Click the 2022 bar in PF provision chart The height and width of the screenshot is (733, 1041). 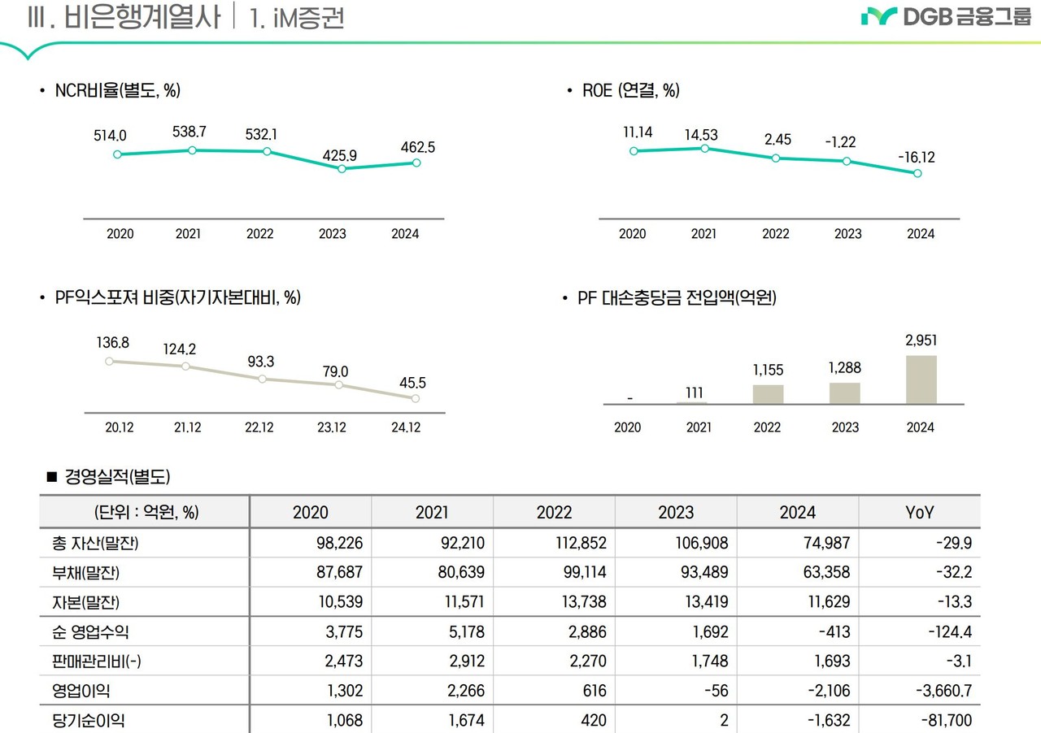click(769, 394)
